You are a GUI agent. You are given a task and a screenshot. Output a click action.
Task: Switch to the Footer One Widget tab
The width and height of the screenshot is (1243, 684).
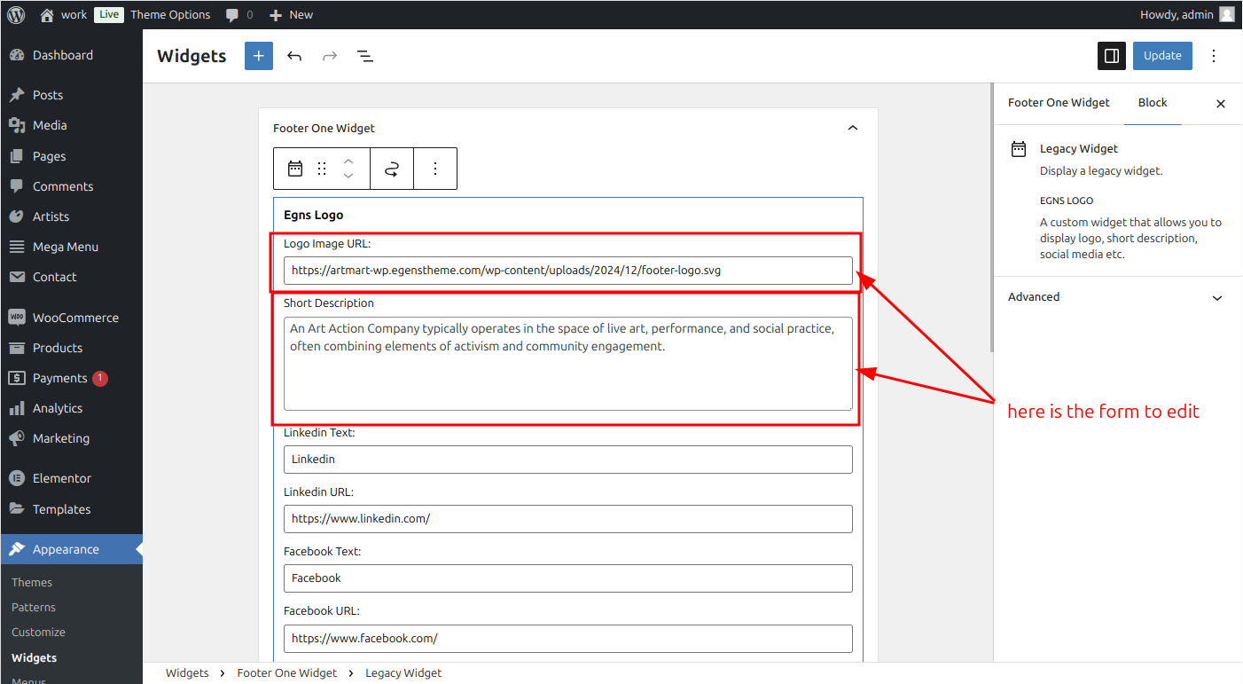[1059, 103]
